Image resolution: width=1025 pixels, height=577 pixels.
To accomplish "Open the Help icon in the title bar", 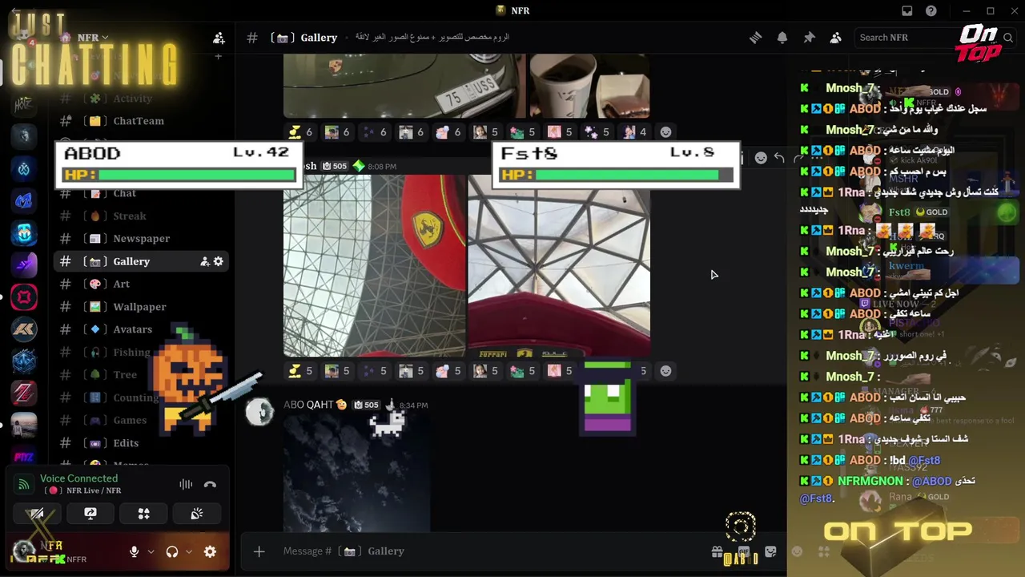I will point(931,11).
